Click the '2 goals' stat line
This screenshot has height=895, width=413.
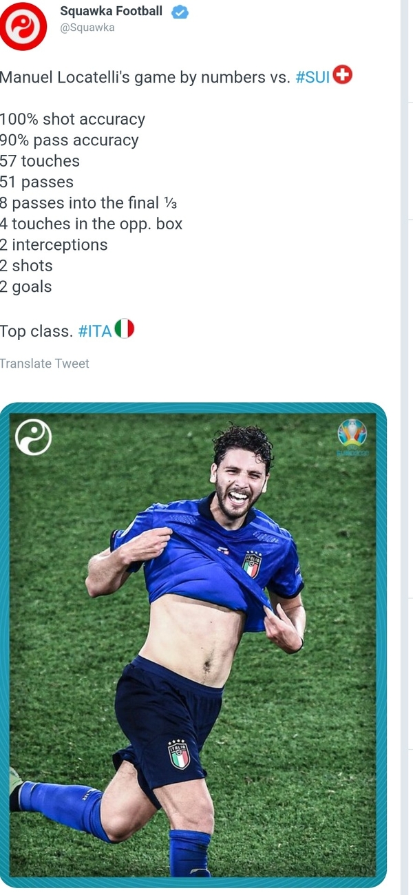click(26, 287)
